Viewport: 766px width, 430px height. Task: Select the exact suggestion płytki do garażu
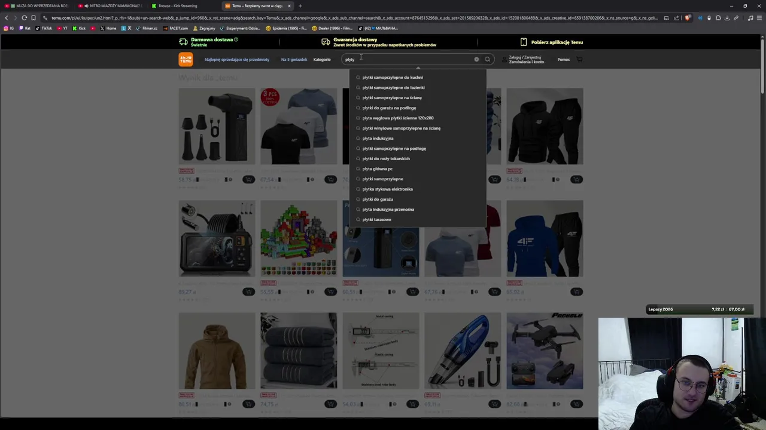pos(418,199)
